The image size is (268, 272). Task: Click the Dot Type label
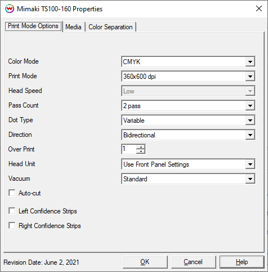21,120
